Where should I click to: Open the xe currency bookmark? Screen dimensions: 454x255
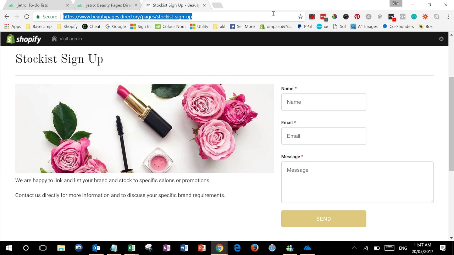click(322, 27)
